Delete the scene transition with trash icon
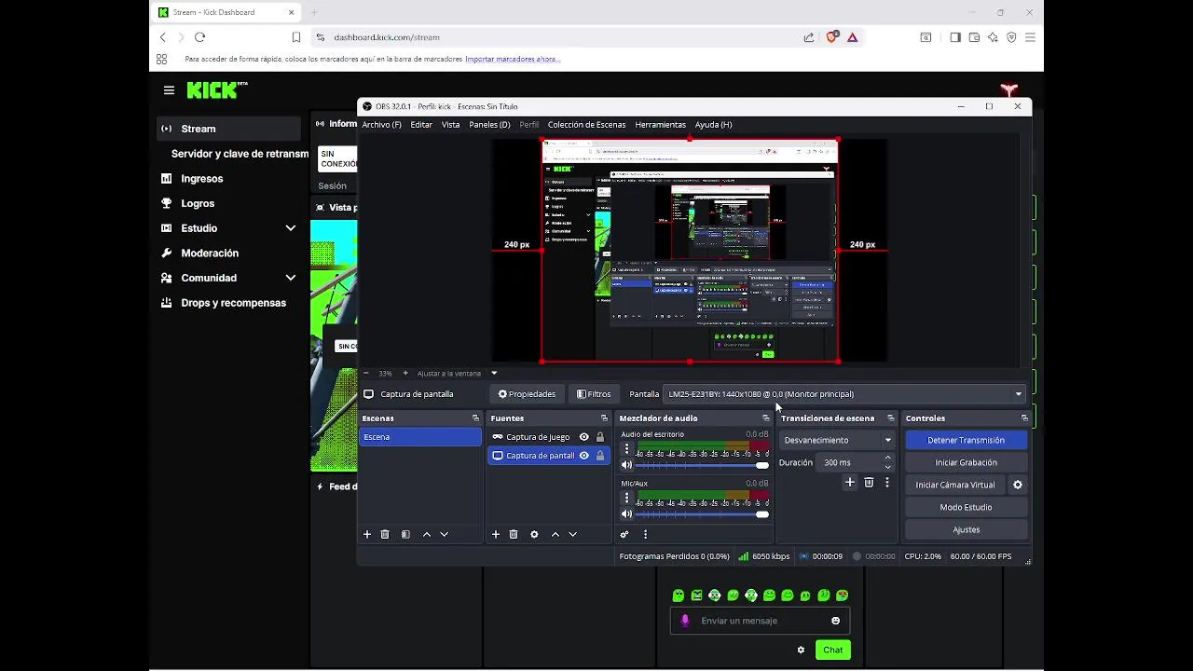 [x=869, y=482]
